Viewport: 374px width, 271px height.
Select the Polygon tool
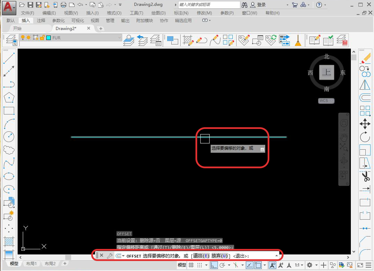coord(9,97)
